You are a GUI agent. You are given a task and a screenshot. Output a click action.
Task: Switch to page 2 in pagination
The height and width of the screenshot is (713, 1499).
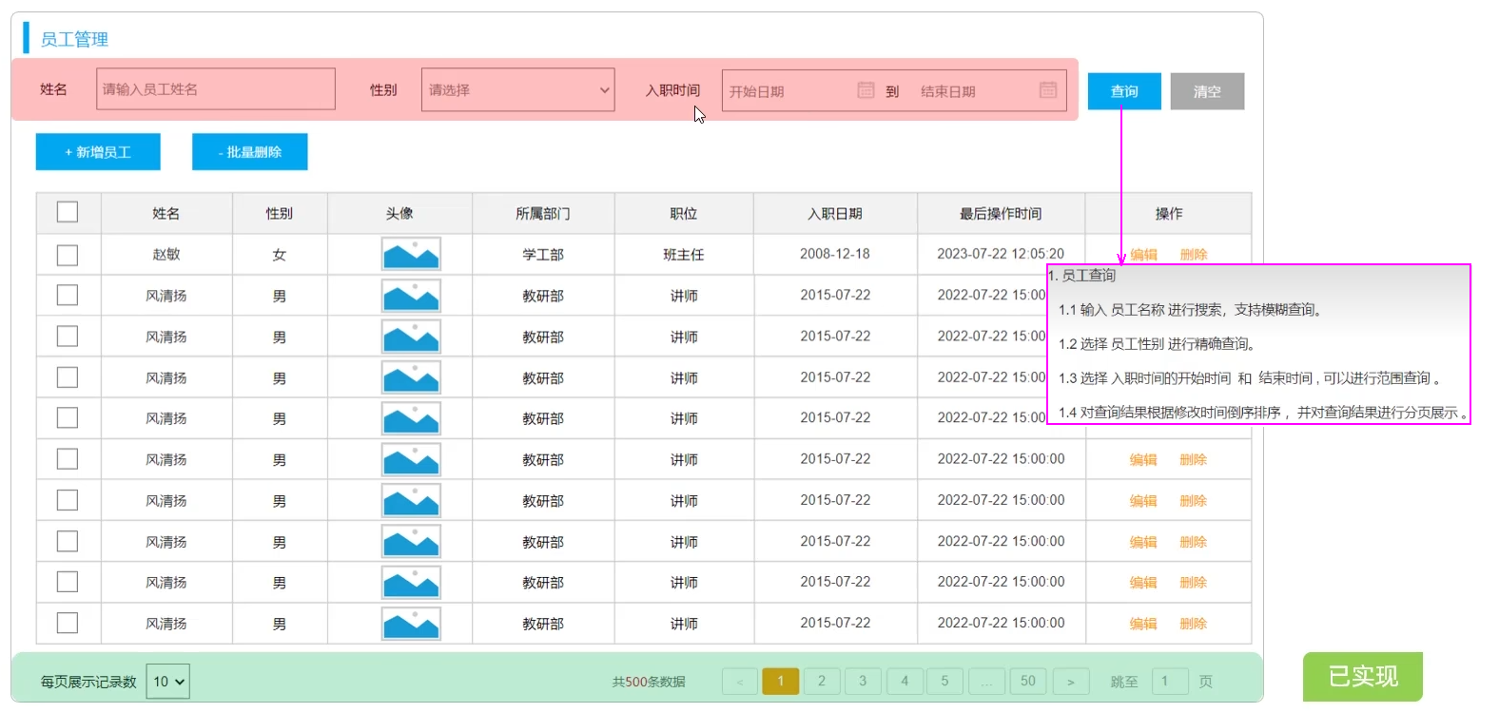[822, 682]
